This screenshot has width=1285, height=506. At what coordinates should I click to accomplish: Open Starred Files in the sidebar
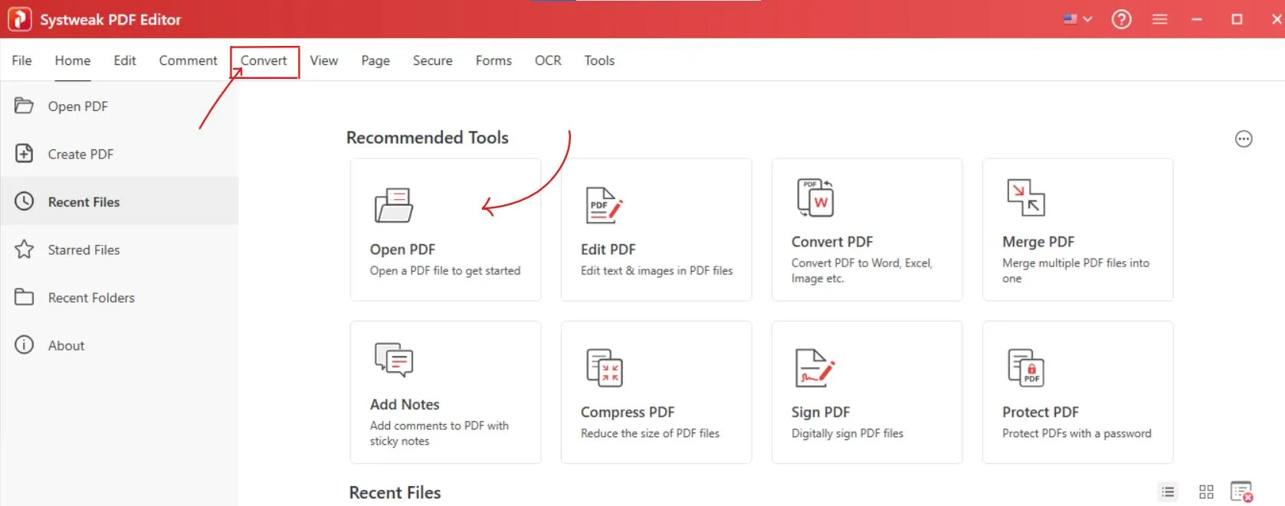(84, 250)
